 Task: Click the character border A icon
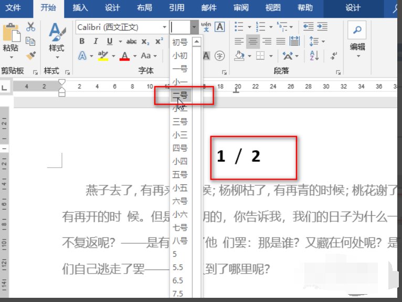coord(220,27)
